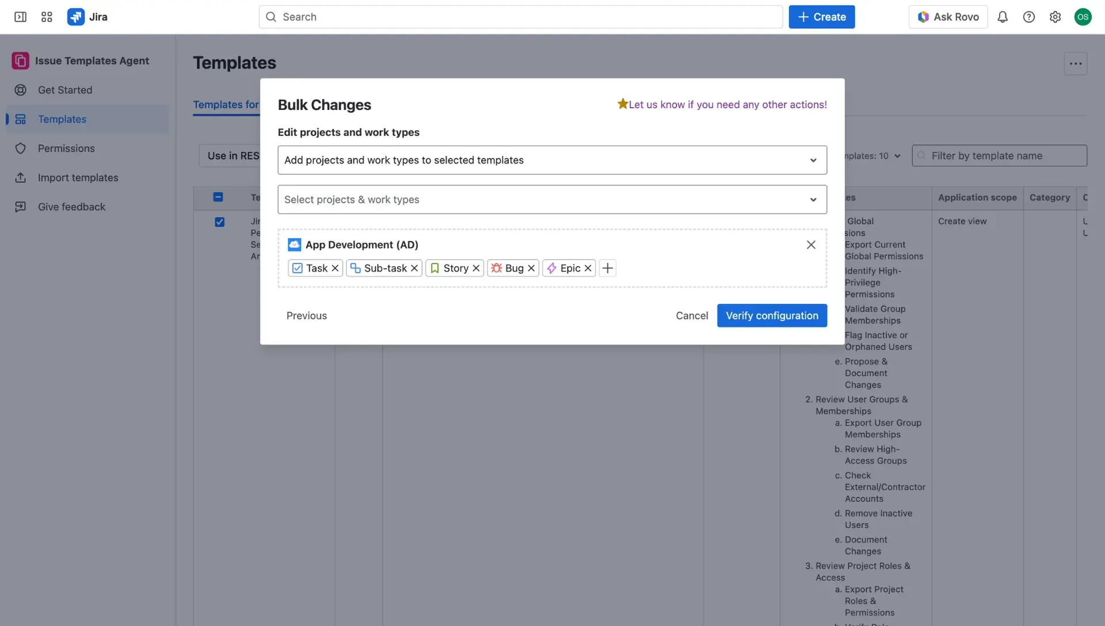
Task: Toggle the select-all templates checkbox
Action: click(x=218, y=197)
